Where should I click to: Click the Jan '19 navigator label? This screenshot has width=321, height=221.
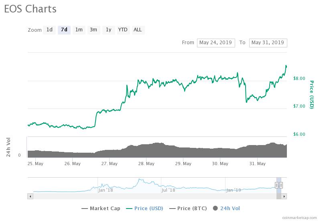[x=234, y=190]
